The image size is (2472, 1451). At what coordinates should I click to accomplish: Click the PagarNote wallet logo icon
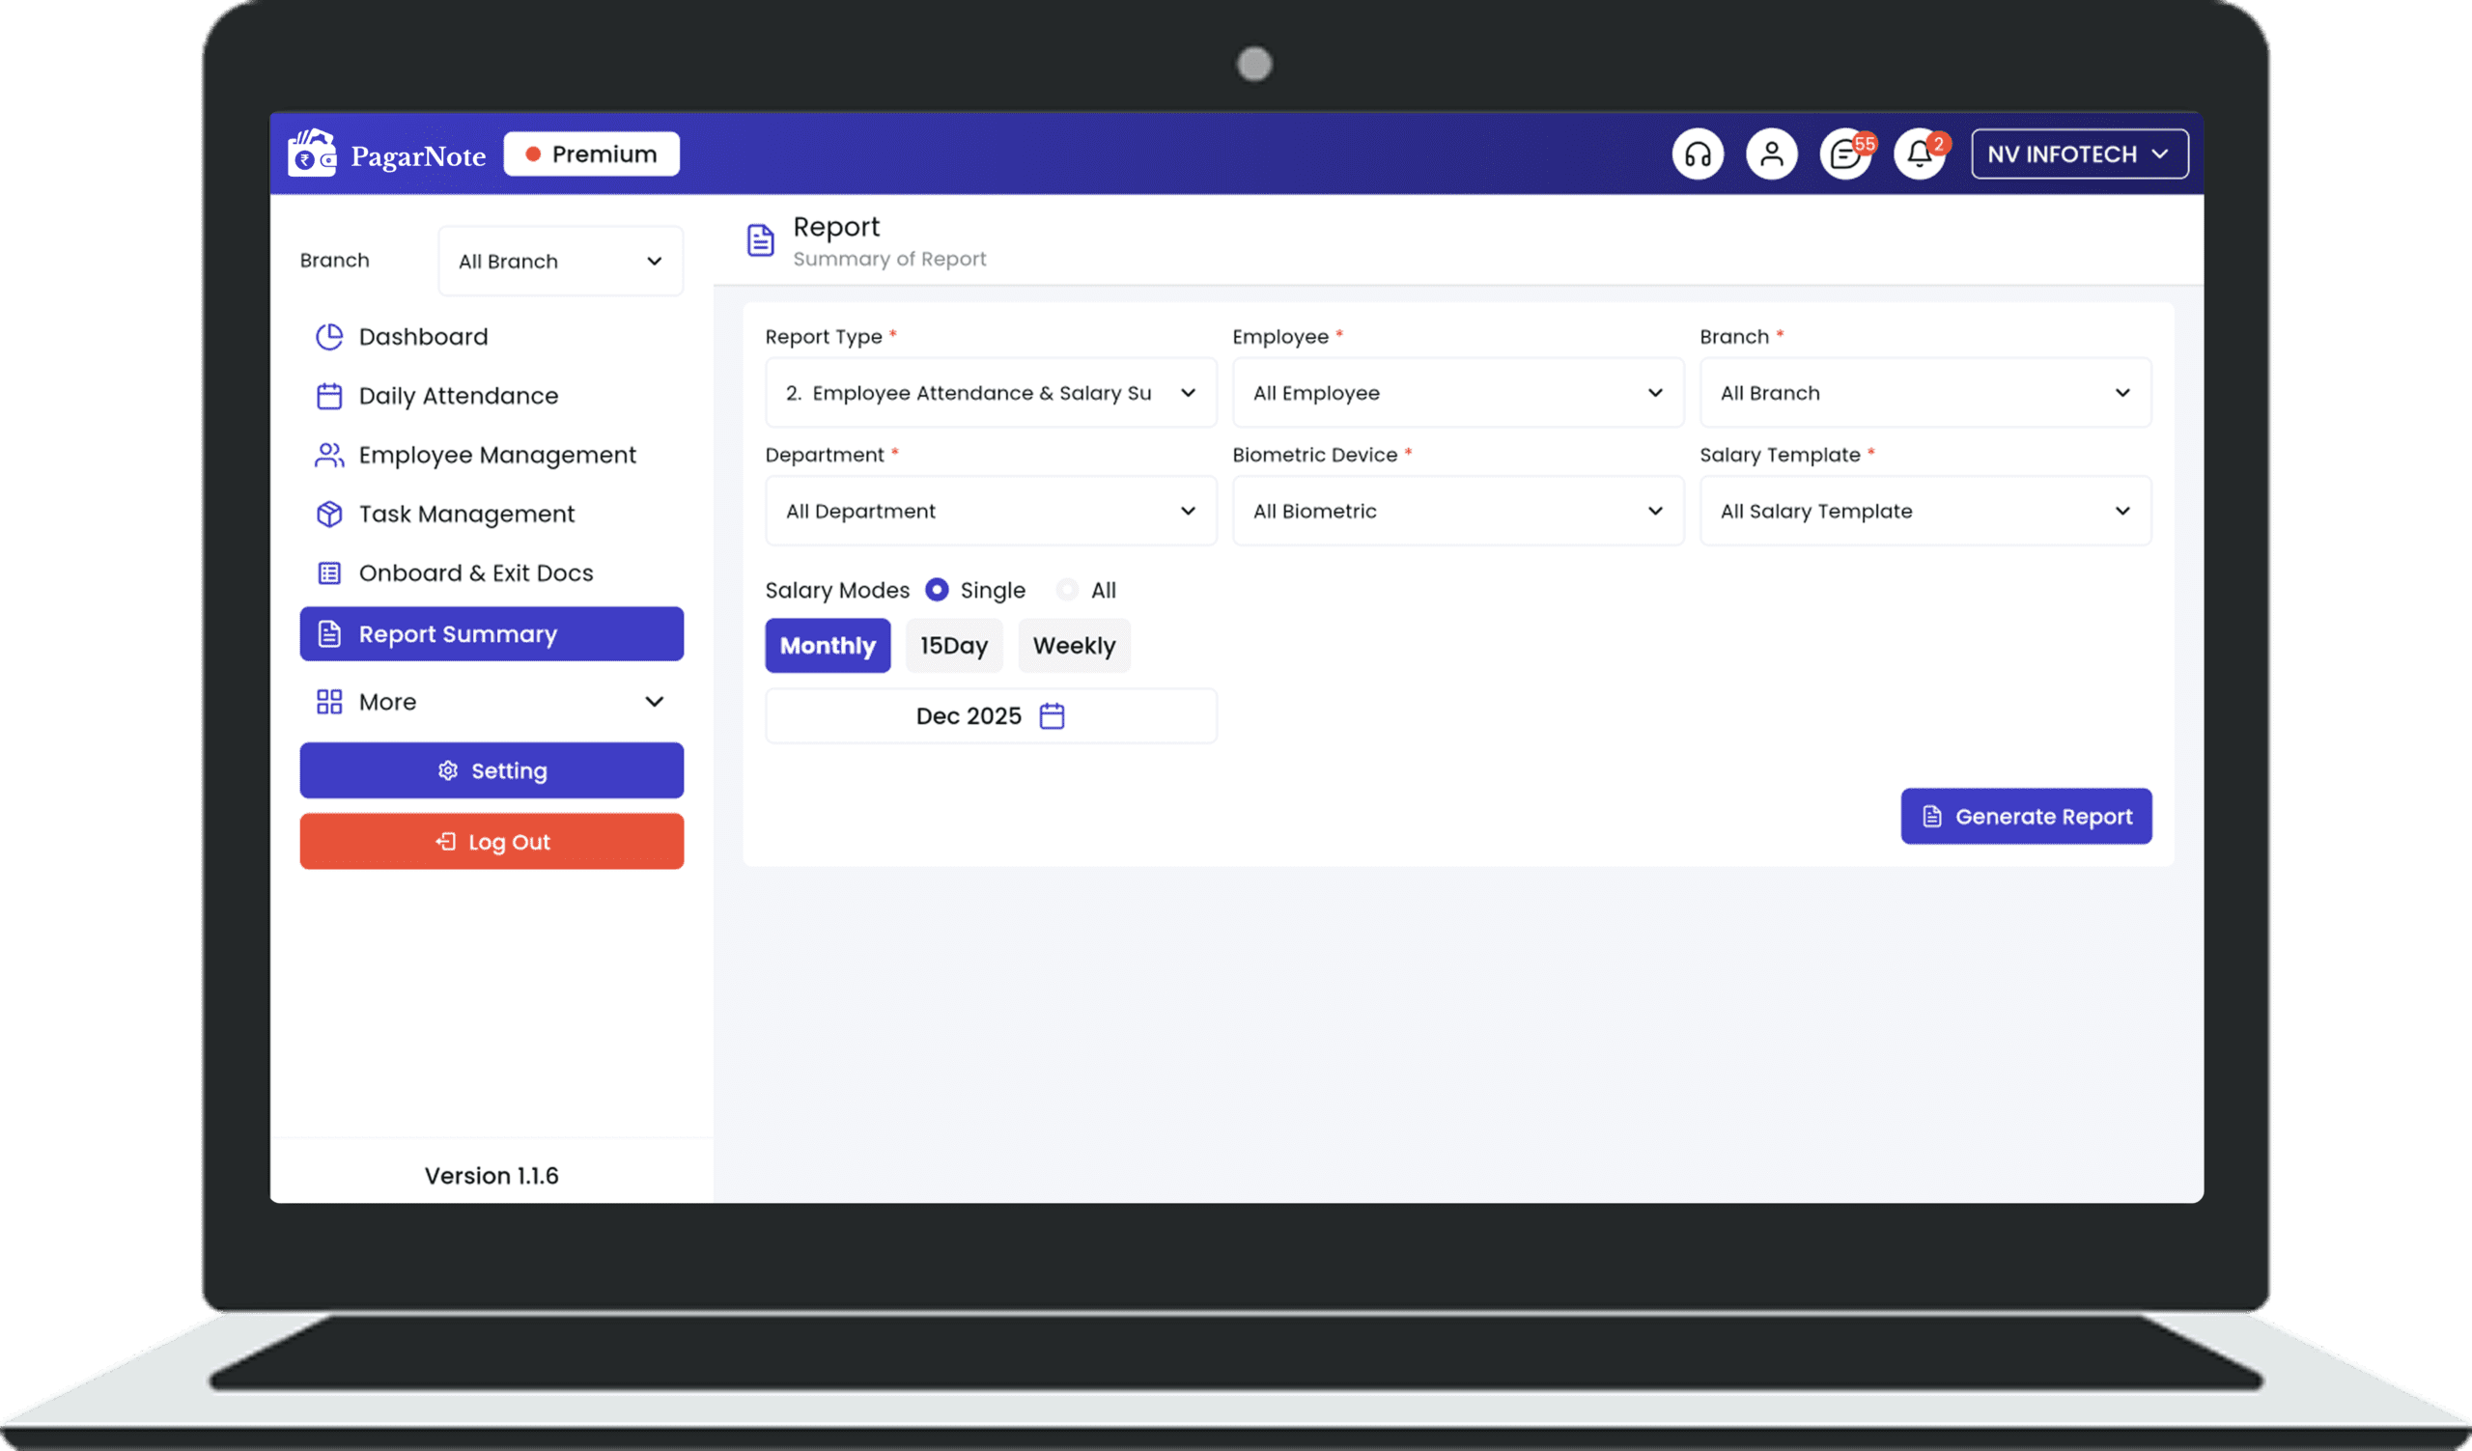coord(312,153)
